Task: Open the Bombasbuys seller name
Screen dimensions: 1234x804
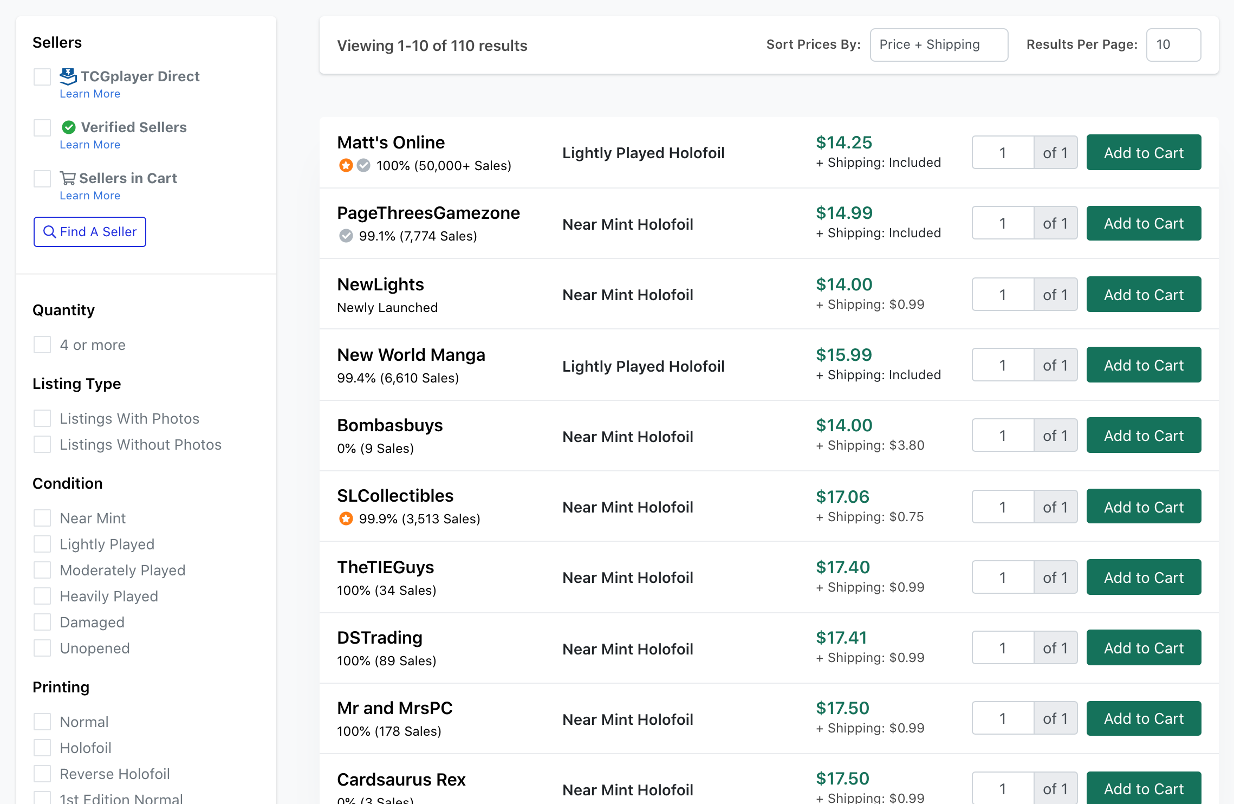Action: coord(390,425)
